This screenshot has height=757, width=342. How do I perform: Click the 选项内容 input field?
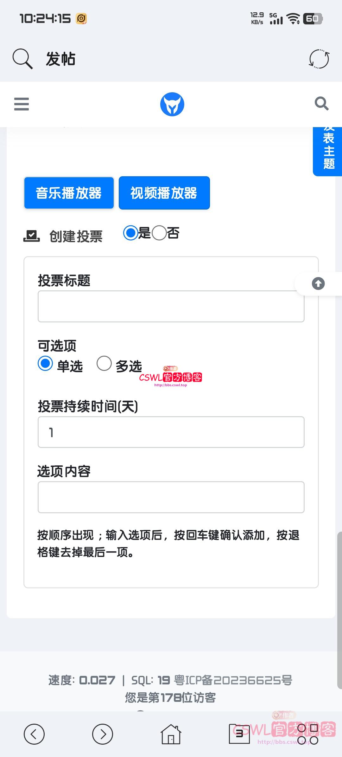[x=171, y=497]
